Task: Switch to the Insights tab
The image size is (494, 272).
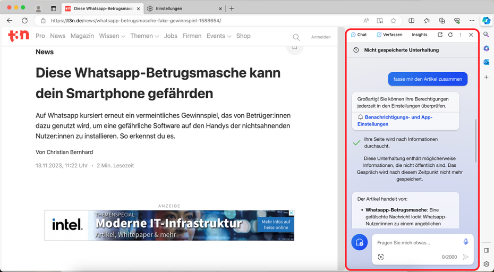Action: coord(419,35)
